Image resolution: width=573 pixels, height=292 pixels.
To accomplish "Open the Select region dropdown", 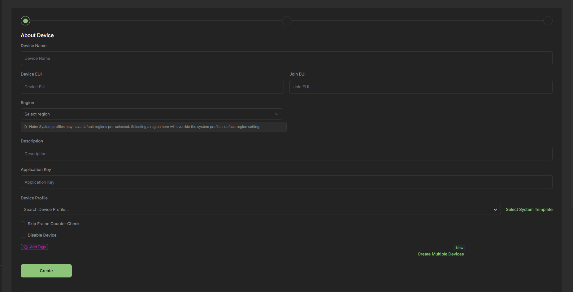I will coord(152,114).
